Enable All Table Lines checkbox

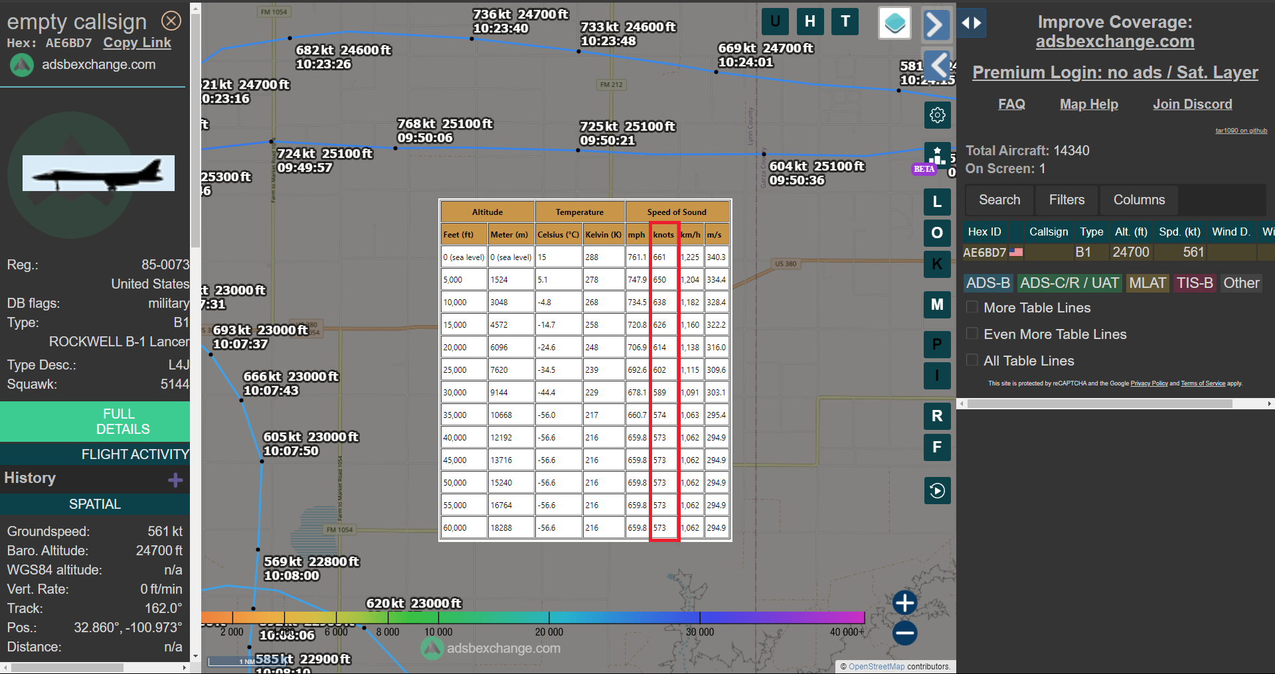[972, 360]
